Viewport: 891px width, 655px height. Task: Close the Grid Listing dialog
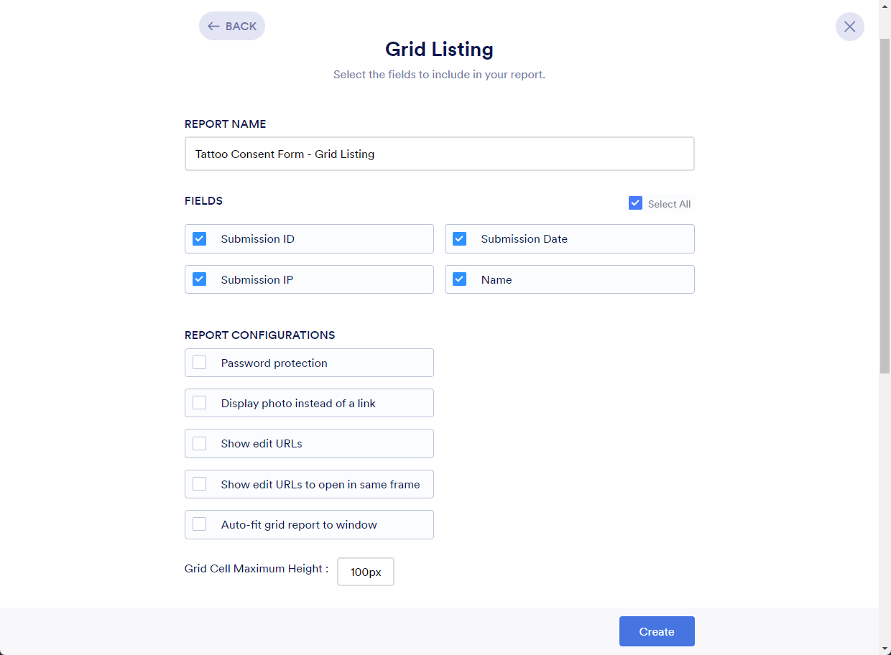click(849, 27)
